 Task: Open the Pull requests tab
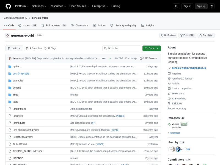tap(54, 25)
